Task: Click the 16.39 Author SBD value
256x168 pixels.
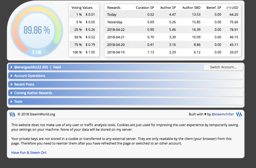Action: point(196,30)
